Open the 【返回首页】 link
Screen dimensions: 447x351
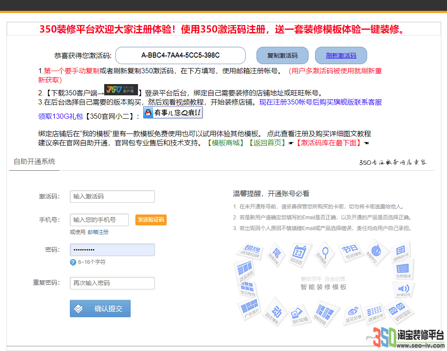(x=267, y=143)
